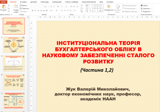This screenshot has height=112, width=160.
Task: Toggle underline (Ч) formatting
Action: pyautogui.click(x=38, y=10)
